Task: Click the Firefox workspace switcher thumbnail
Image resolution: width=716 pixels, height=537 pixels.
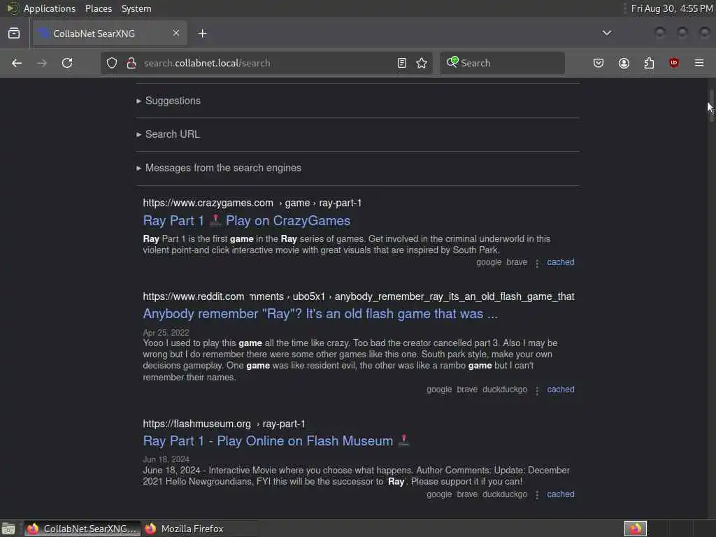Action: 636,529
